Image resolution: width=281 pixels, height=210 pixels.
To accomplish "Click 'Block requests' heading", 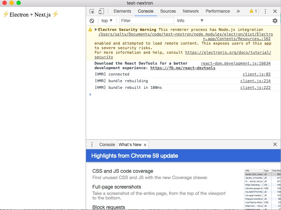I will (109, 207).
